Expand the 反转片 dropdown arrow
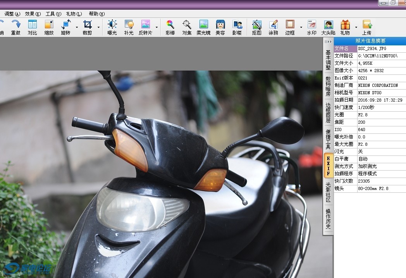This screenshot has height=278, width=406. pos(157,28)
